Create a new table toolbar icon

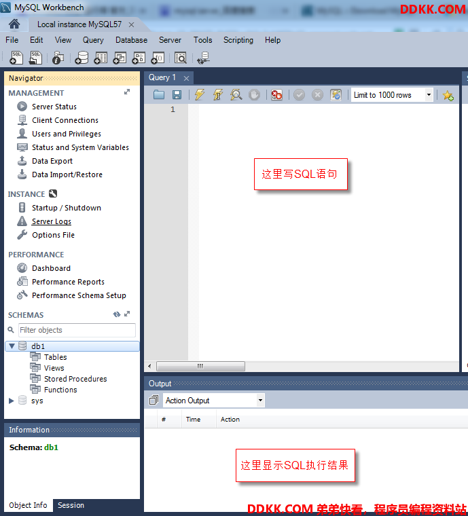[x=101, y=58]
